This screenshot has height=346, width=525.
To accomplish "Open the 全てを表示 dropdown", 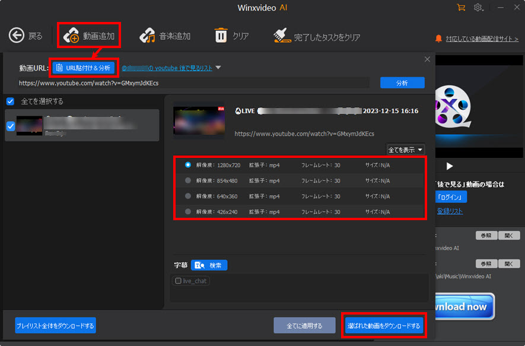I will pyautogui.click(x=406, y=150).
